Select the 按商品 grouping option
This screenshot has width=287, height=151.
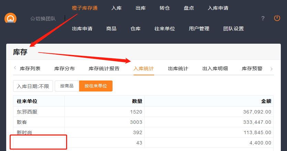67,86
